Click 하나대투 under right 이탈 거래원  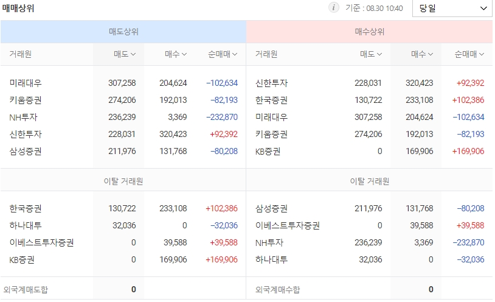coord(271,259)
